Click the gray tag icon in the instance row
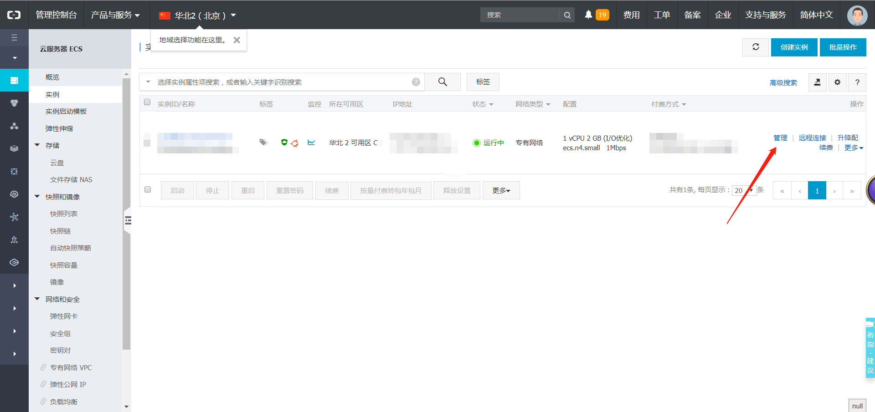 [x=263, y=142]
